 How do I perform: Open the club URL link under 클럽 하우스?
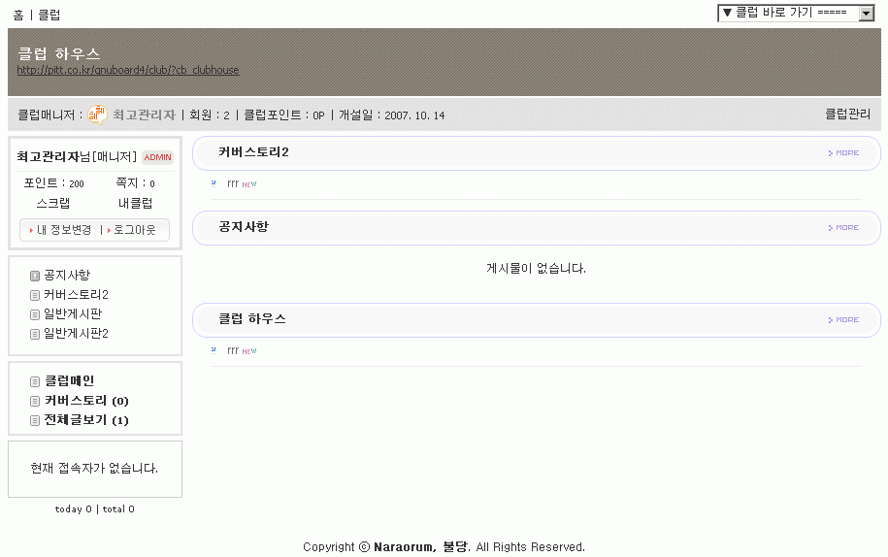click(x=128, y=70)
